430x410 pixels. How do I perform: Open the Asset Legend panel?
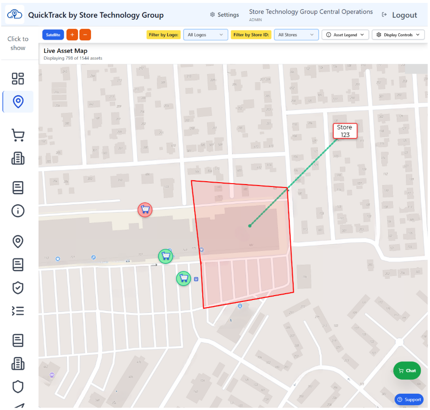(345, 34)
